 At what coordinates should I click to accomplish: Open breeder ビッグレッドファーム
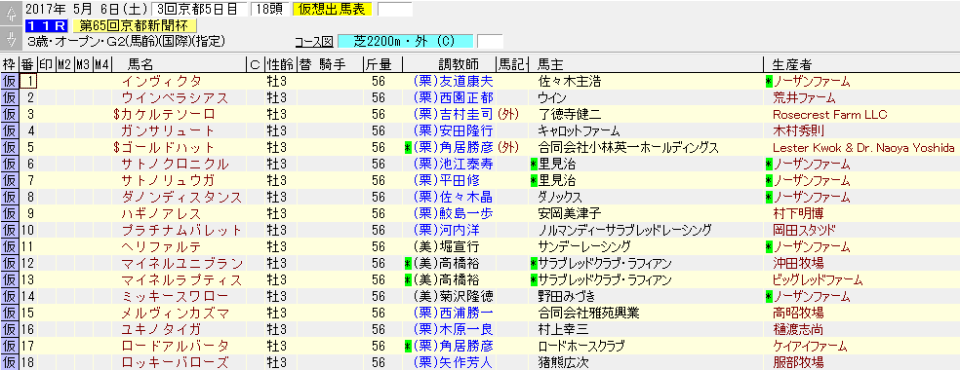click(x=818, y=279)
